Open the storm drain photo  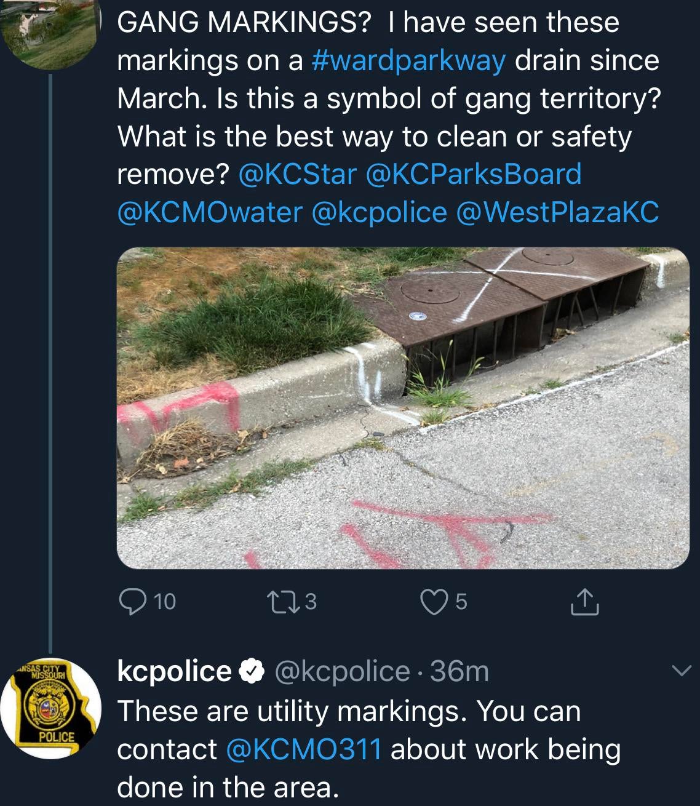tap(403, 408)
